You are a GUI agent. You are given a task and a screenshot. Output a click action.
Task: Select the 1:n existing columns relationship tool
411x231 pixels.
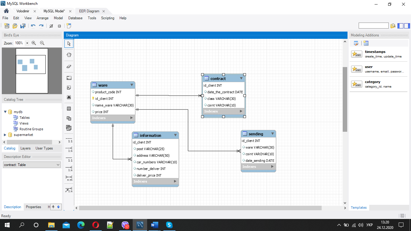tap(69, 190)
